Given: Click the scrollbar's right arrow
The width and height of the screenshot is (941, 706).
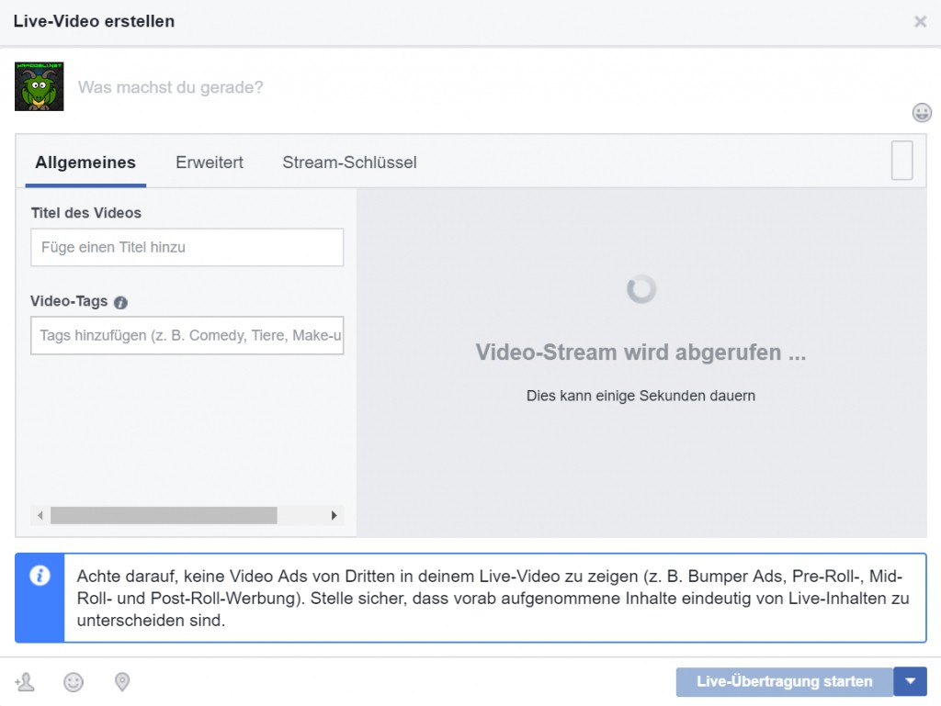Looking at the screenshot, I should pyautogui.click(x=334, y=516).
